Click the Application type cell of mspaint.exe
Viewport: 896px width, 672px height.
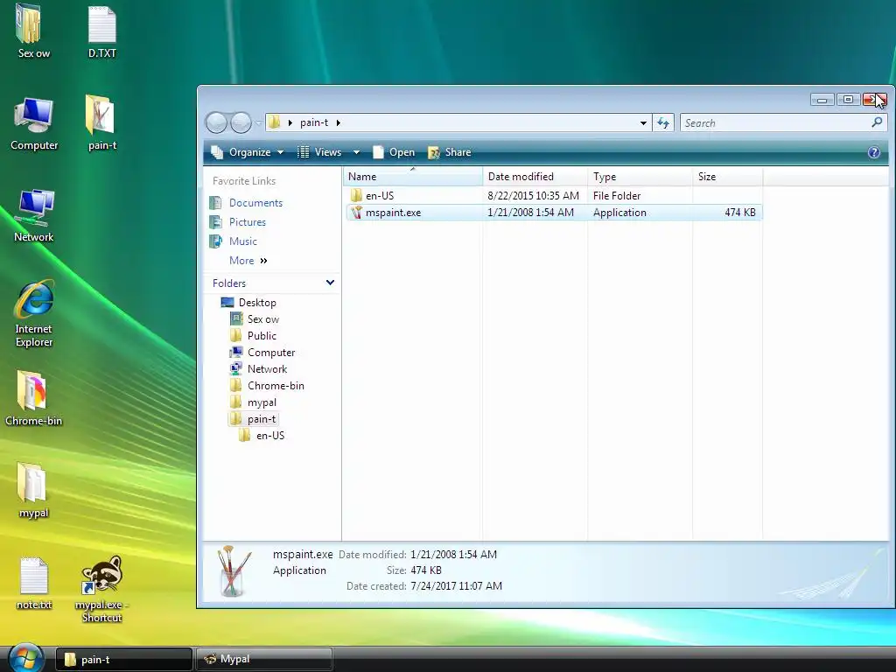point(619,213)
